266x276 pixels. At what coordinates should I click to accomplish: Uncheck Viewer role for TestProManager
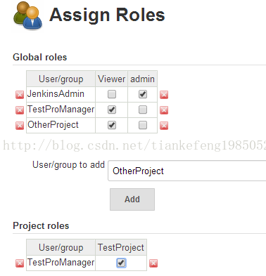(x=112, y=110)
